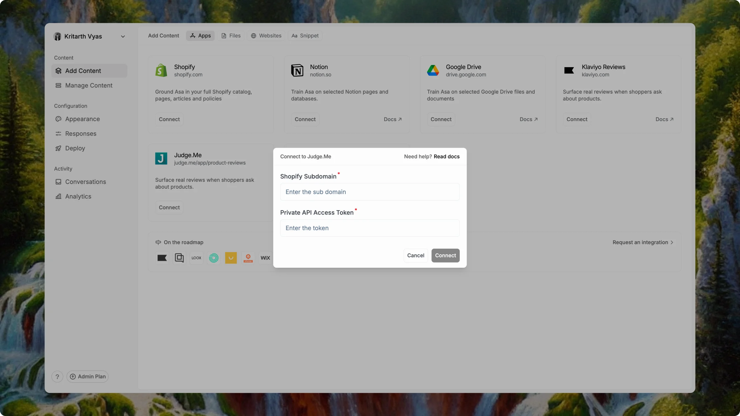Click the Add Content breadcrumb heading

pyautogui.click(x=163, y=36)
